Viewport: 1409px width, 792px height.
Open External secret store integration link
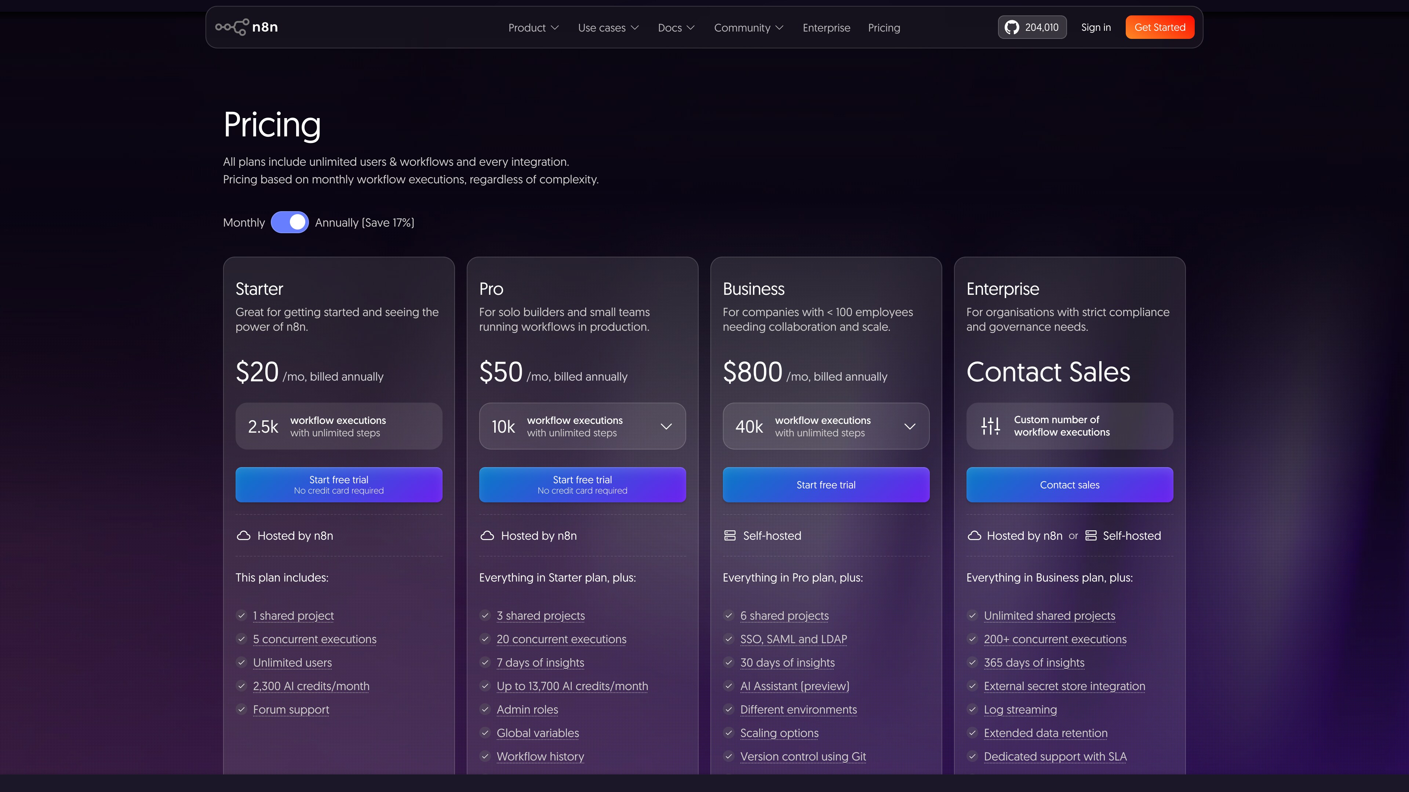point(1064,686)
